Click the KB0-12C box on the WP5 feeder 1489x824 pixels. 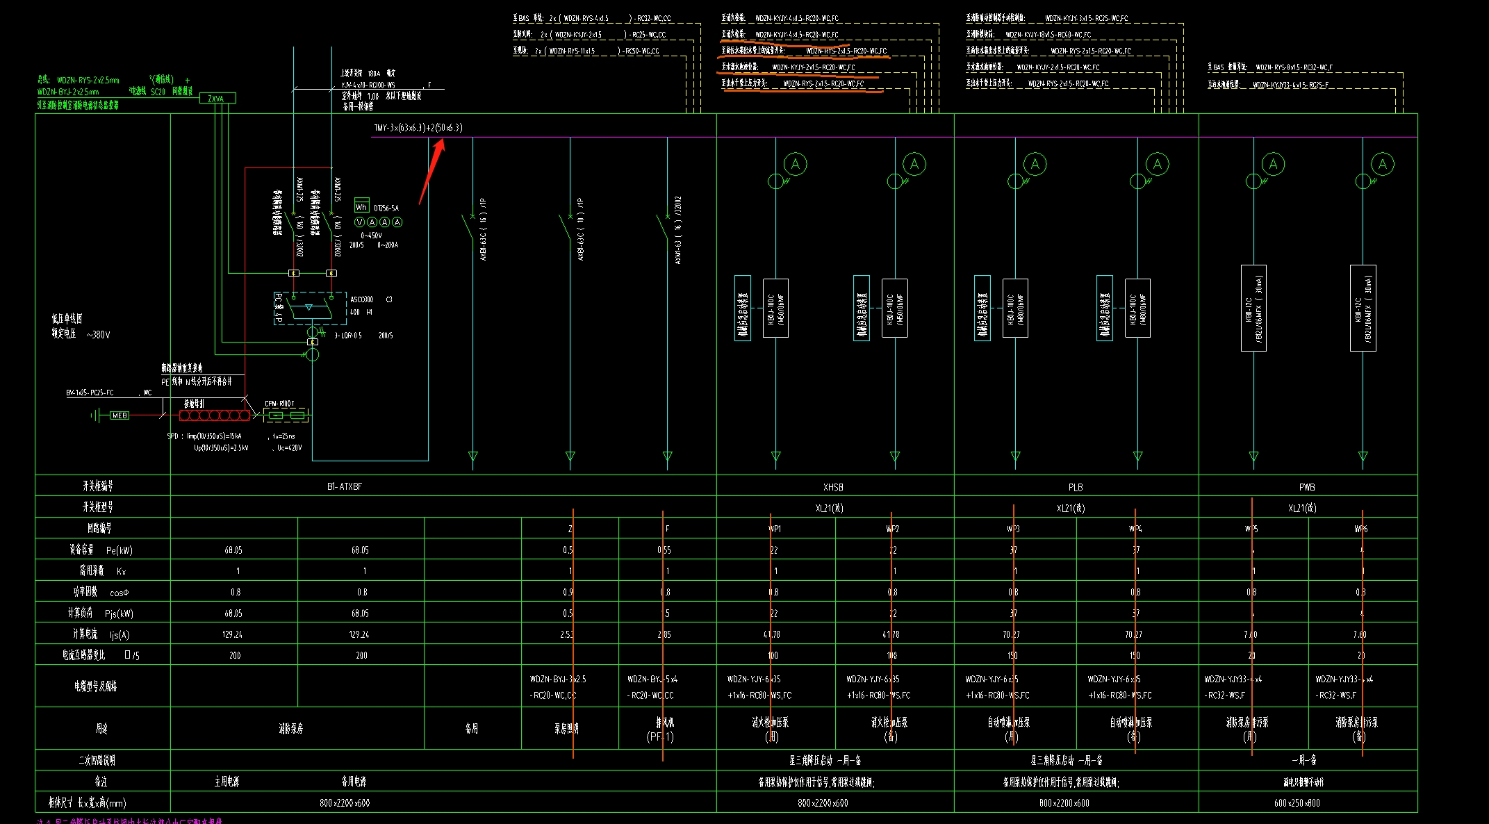click(x=1253, y=308)
